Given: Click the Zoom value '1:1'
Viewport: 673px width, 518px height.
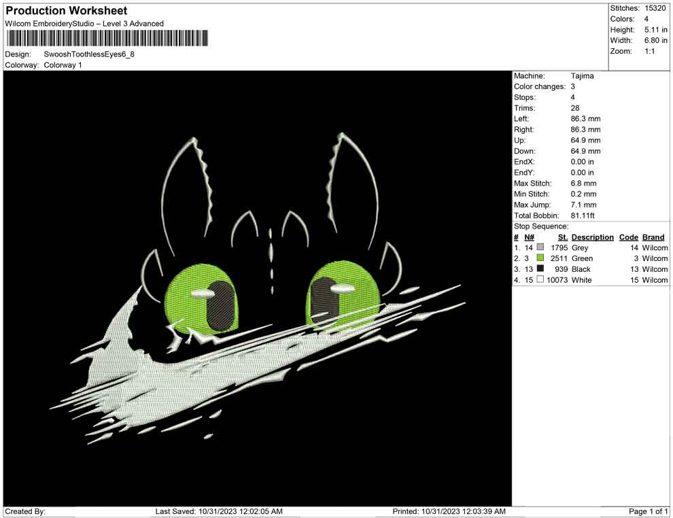Looking at the screenshot, I should (649, 51).
